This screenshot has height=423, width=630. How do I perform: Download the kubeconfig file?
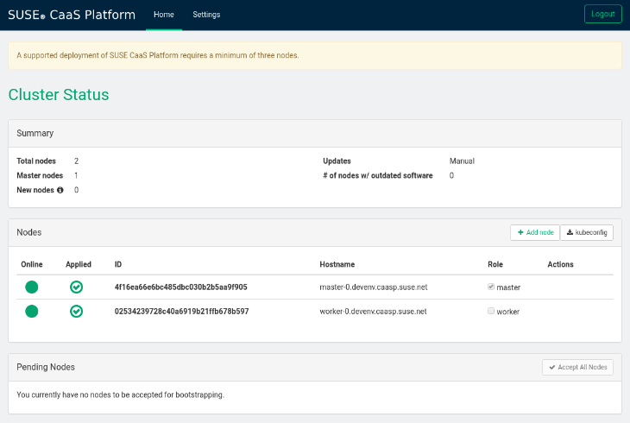click(587, 232)
